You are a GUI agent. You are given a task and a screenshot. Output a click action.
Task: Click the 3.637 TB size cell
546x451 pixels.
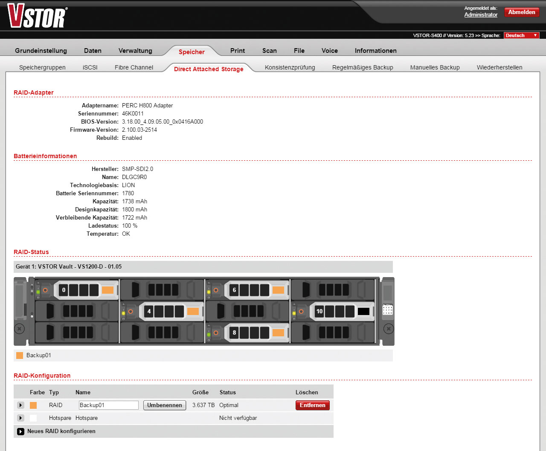tap(203, 405)
